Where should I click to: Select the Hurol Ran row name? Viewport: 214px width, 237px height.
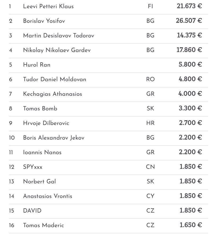click(37, 65)
